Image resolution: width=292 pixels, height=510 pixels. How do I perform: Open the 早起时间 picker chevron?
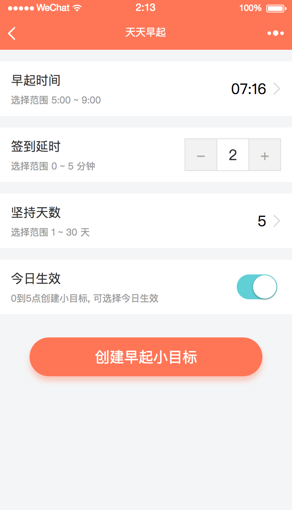pos(277,89)
